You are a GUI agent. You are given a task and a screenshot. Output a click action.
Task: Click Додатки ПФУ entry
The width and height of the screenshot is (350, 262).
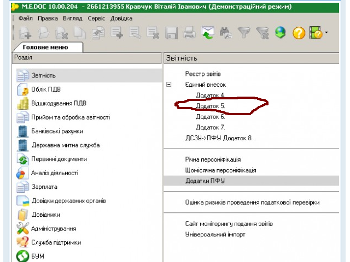click(205, 181)
